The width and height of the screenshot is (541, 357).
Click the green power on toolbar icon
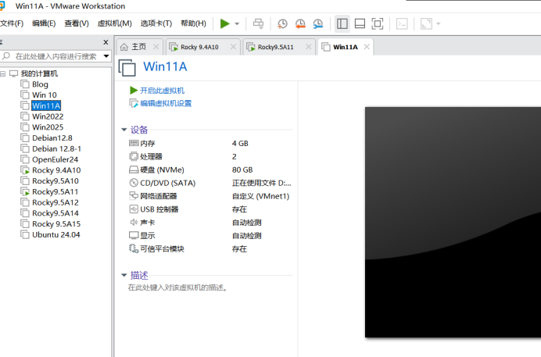point(225,23)
